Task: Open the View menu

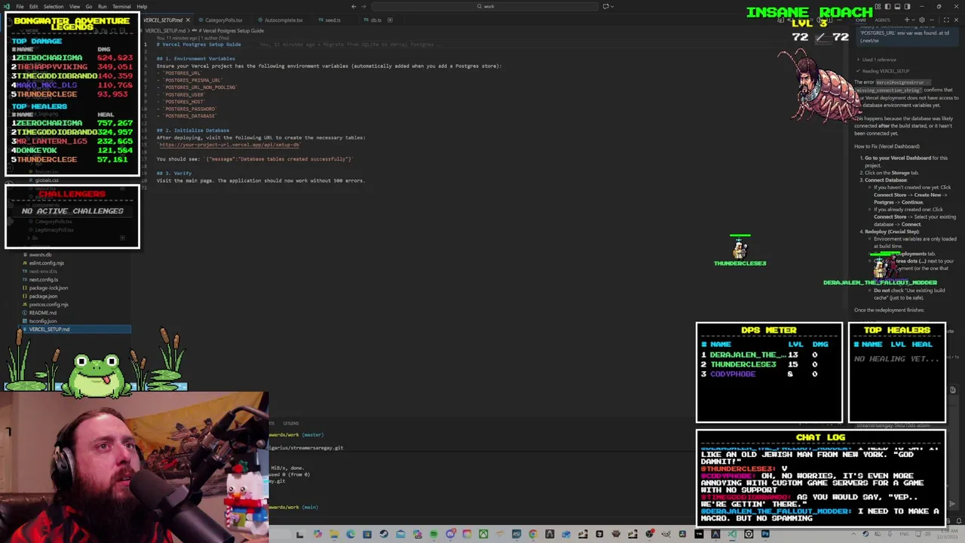Action: 75,6
